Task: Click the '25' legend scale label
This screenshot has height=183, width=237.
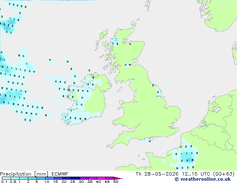Action: [73, 182]
